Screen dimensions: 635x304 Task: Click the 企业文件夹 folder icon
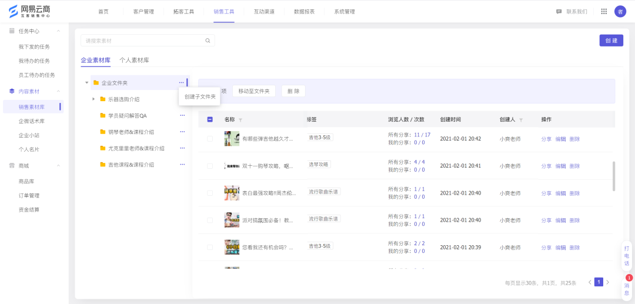(x=96, y=82)
